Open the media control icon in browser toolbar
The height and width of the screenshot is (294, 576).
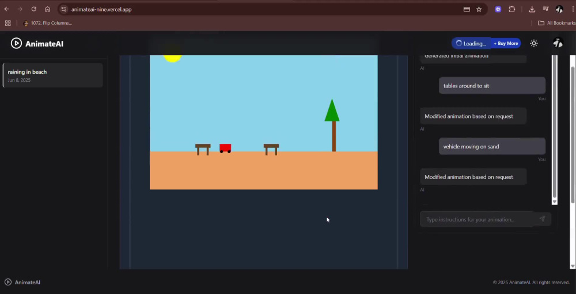tap(546, 9)
